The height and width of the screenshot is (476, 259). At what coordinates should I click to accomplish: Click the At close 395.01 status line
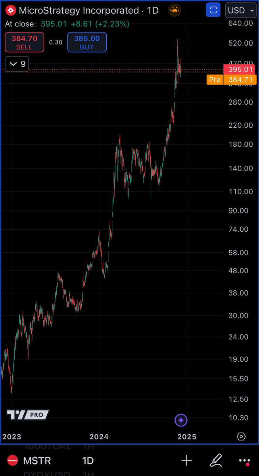coord(67,24)
